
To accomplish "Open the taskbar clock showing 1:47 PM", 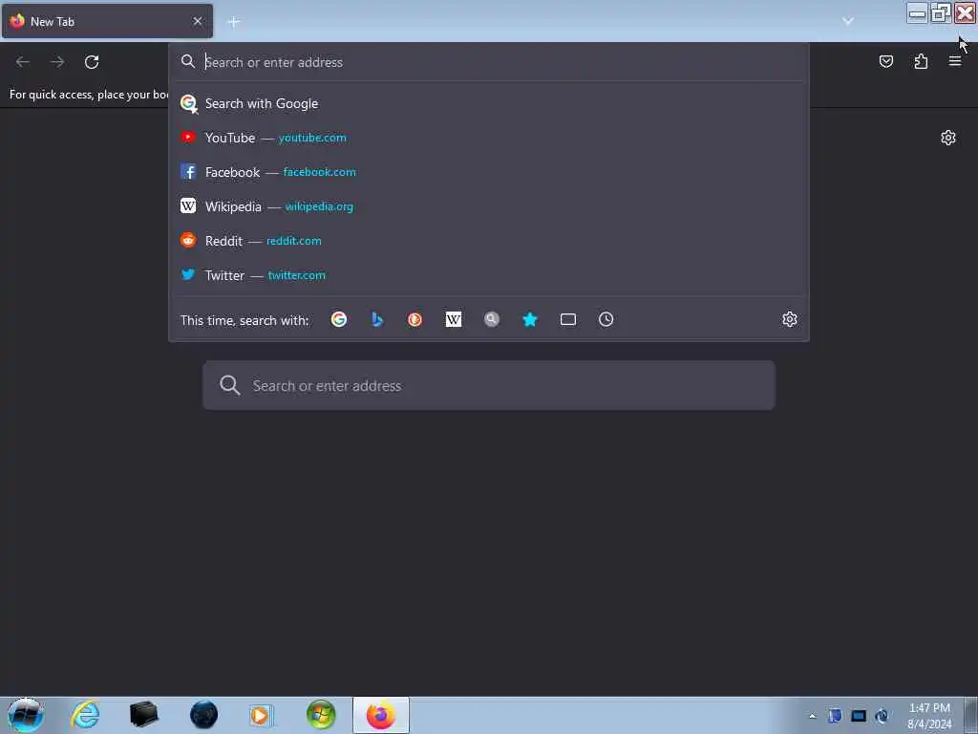I will click(x=929, y=716).
